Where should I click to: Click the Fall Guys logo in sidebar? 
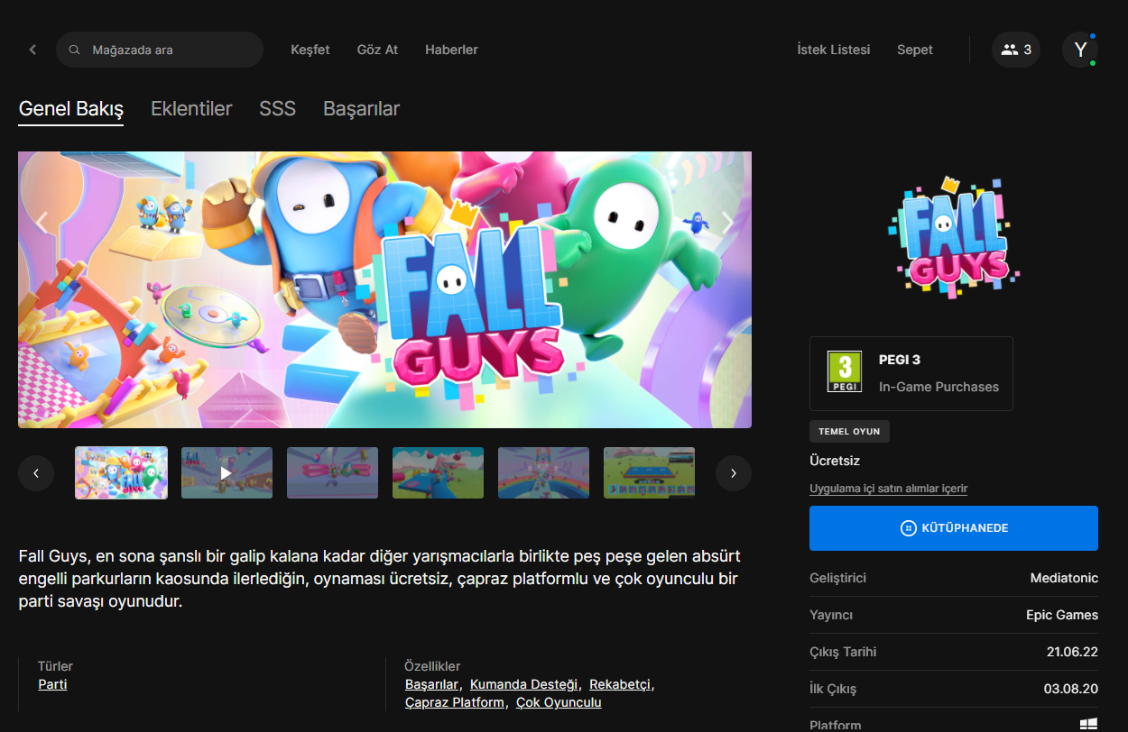click(x=953, y=238)
